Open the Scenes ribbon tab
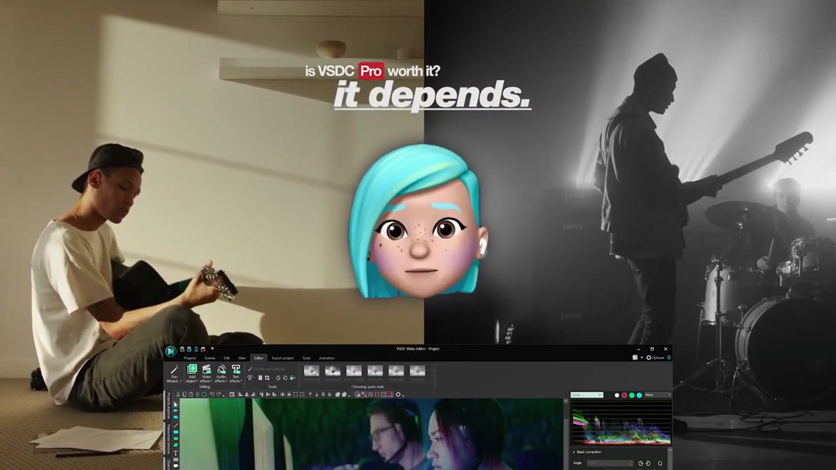The height and width of the screenshot is (470, 836). pyautogui.click(x=210, y=358)
